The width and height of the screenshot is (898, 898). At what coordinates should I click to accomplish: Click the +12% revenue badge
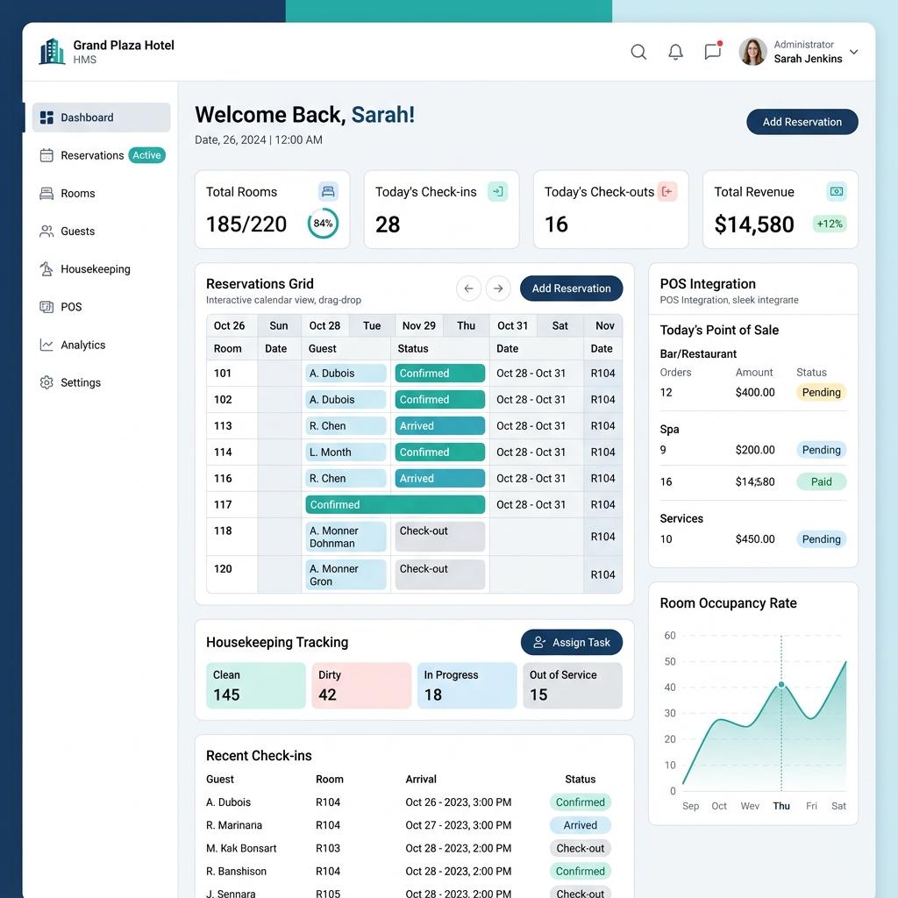click(x=830, y=224)
